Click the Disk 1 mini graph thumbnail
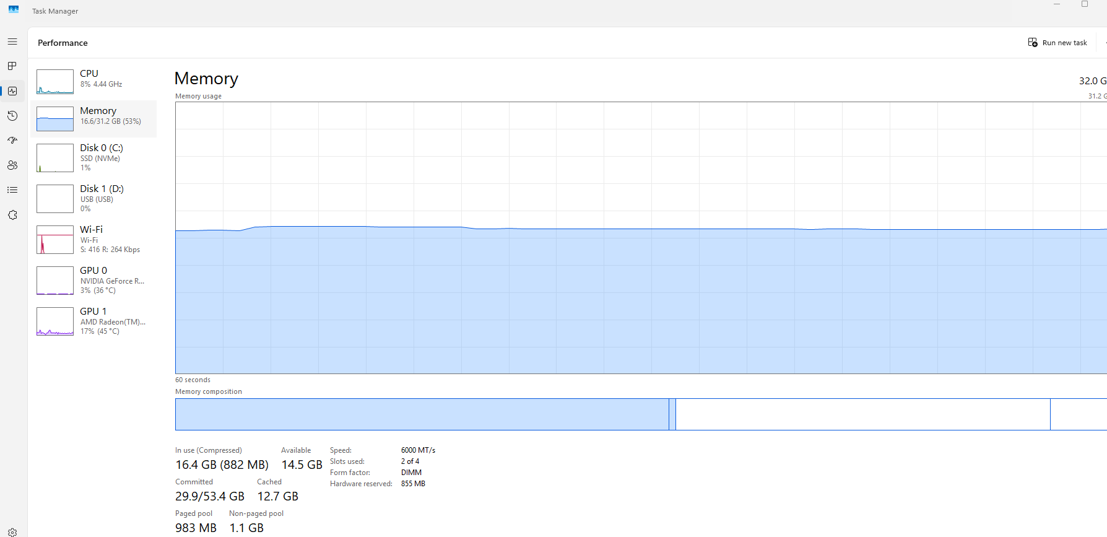Viewport: 1107px width, 537px height. [x=55, y=199]
